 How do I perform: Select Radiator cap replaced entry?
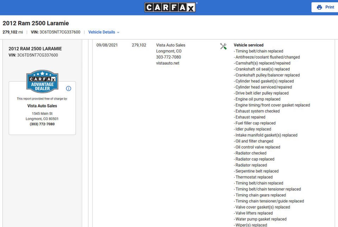coord(254,159)
